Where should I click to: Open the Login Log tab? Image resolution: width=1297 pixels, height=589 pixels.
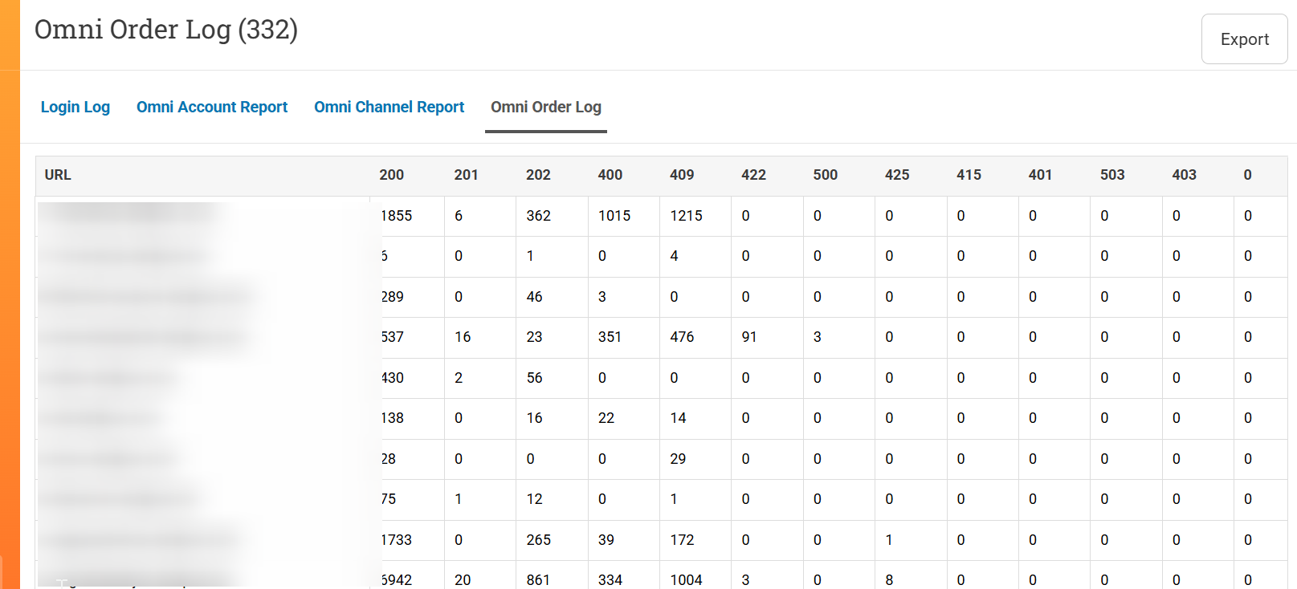pos(75,107)
